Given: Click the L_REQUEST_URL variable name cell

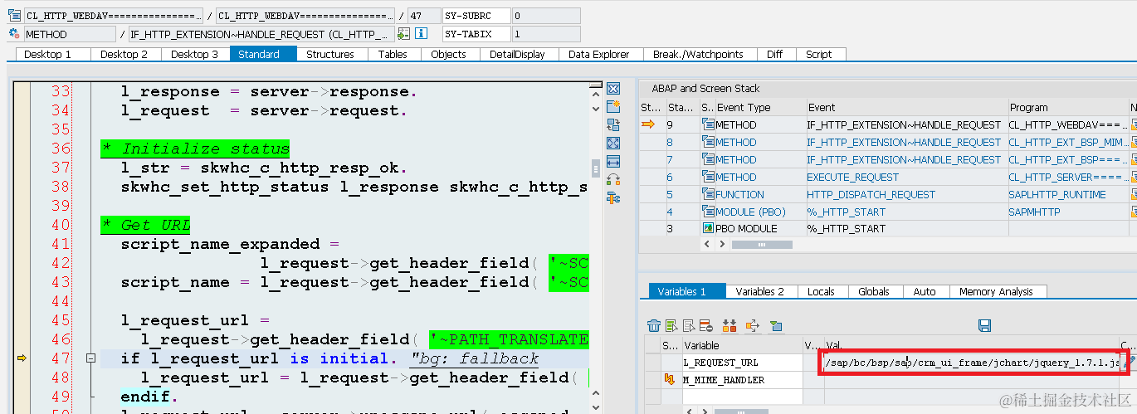Looking at the screenshot, I should 742,363.
